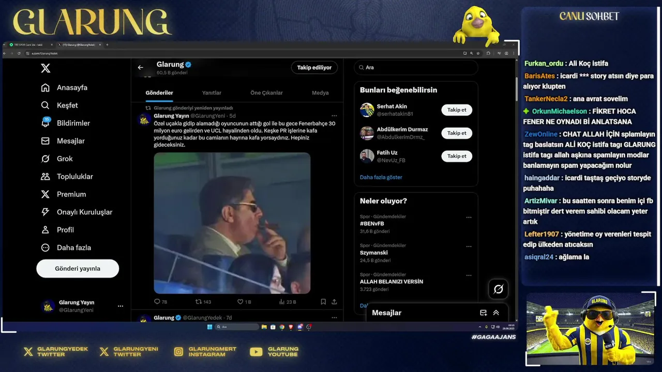Expand Mesajlar drawer

pyautogui.click(x=496, y=313)
